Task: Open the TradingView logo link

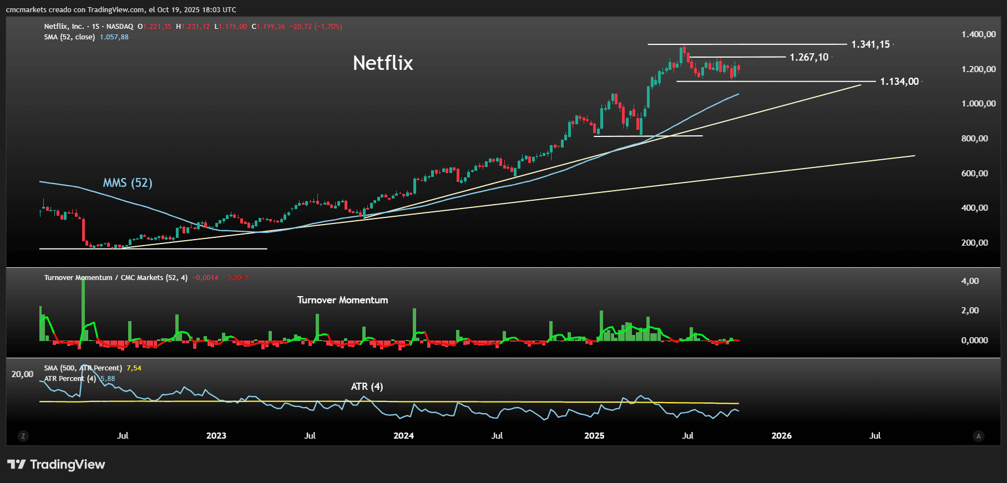Action: tap(56, 465)
